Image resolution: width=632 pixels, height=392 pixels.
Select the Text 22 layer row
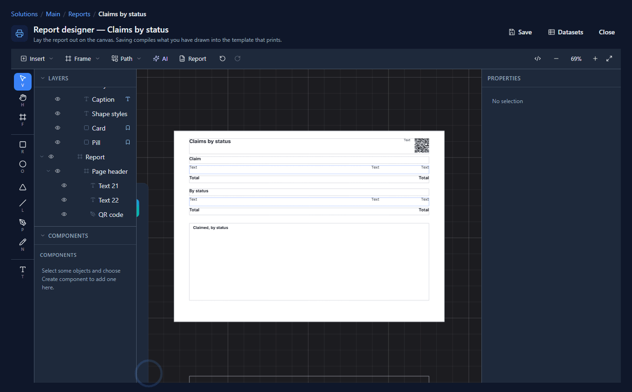85,200
